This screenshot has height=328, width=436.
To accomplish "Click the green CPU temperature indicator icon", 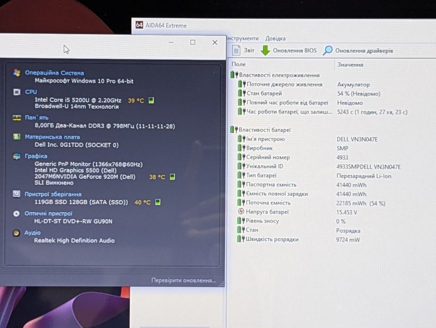I will [151, 100].
